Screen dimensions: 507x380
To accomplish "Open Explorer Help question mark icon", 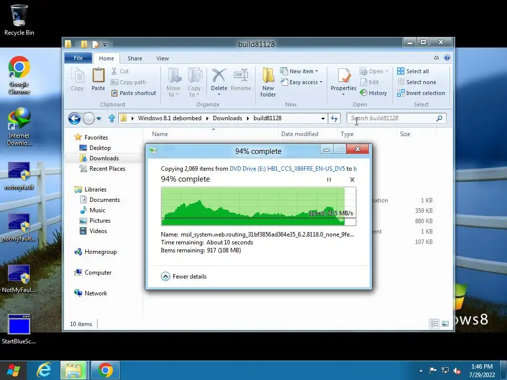I will [447, 58].
